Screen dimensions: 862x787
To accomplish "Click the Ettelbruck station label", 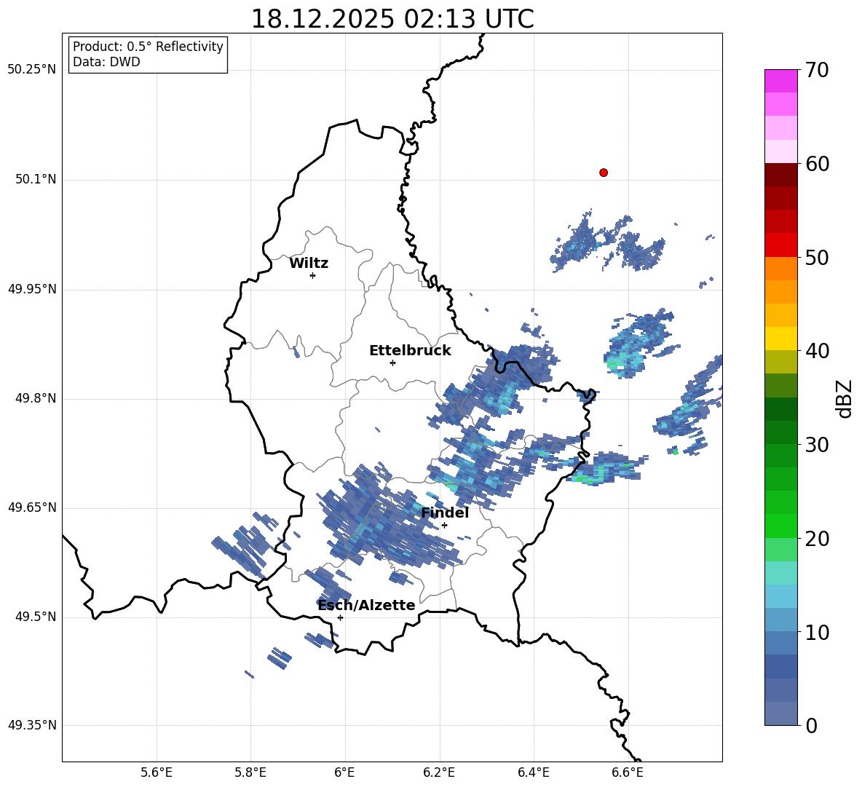I will [x=410, y=351].
